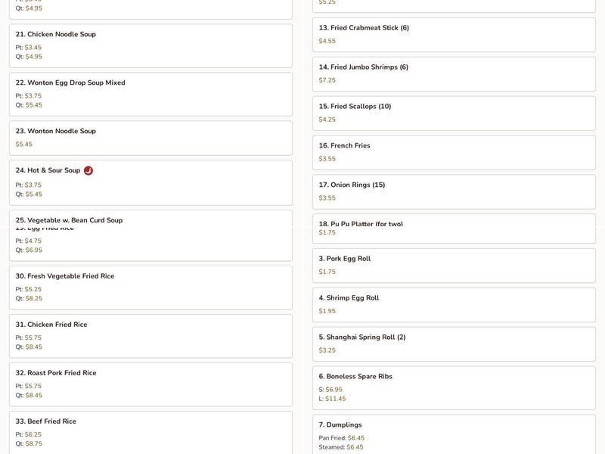
Task: Select French Fries menu item
Action: pos(454,152)
